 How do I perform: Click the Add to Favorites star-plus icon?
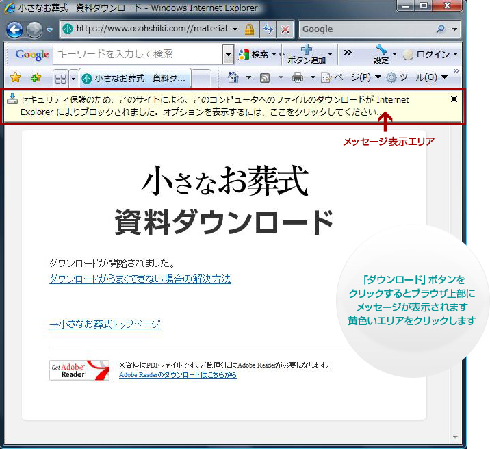coord(36,77)
